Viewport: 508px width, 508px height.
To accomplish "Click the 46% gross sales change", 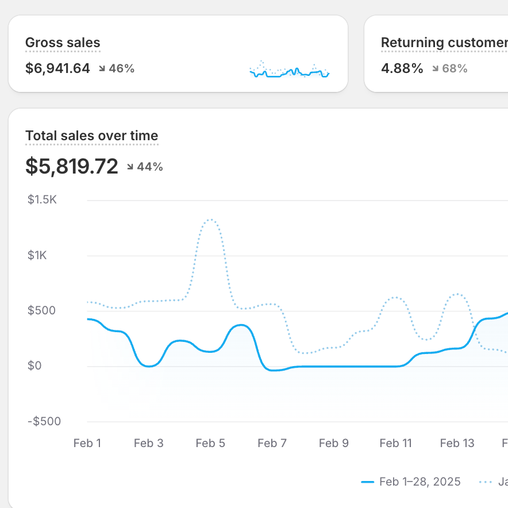I will [x=121, y=68].
